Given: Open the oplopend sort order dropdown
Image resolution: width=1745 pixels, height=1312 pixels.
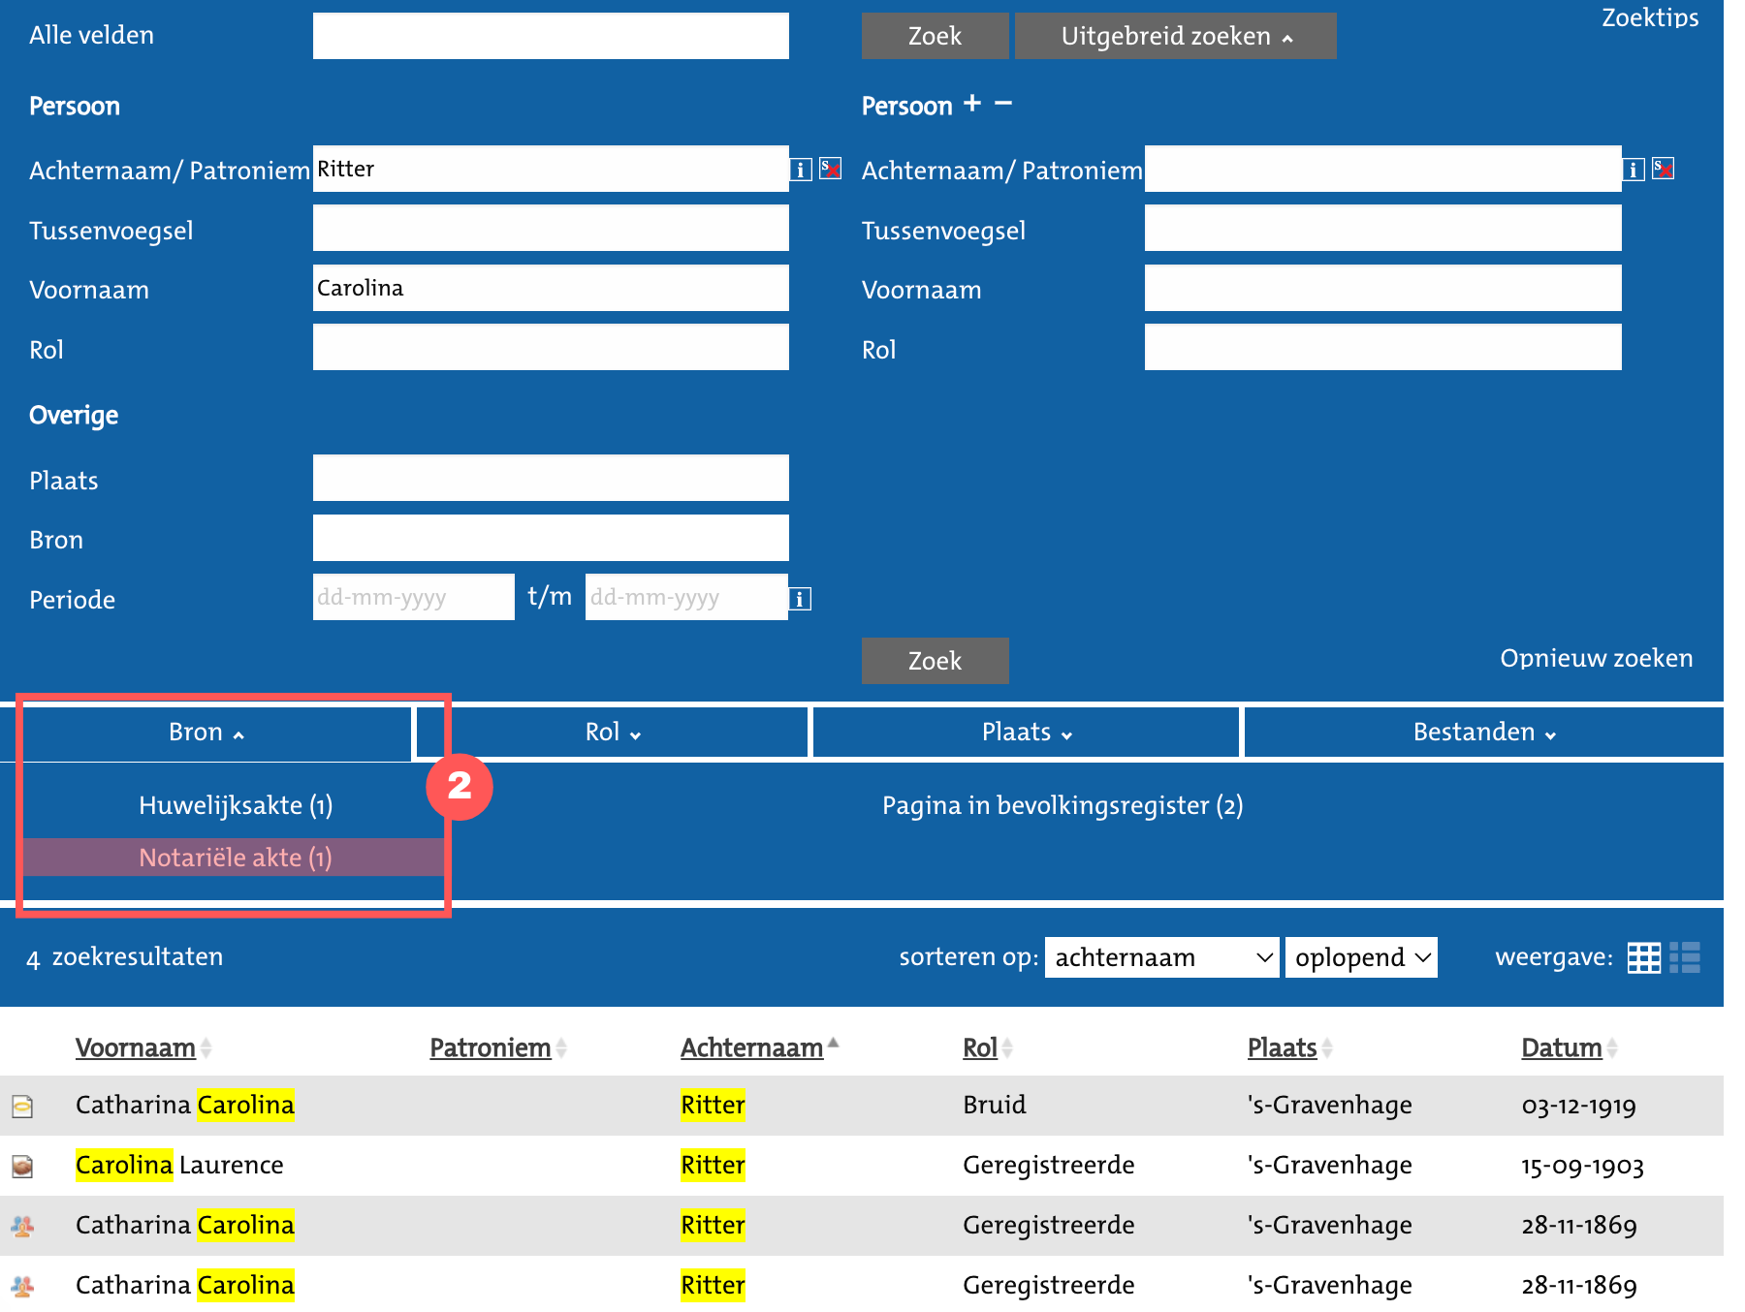Looking at the screenshot, I should coord(1361,957).
